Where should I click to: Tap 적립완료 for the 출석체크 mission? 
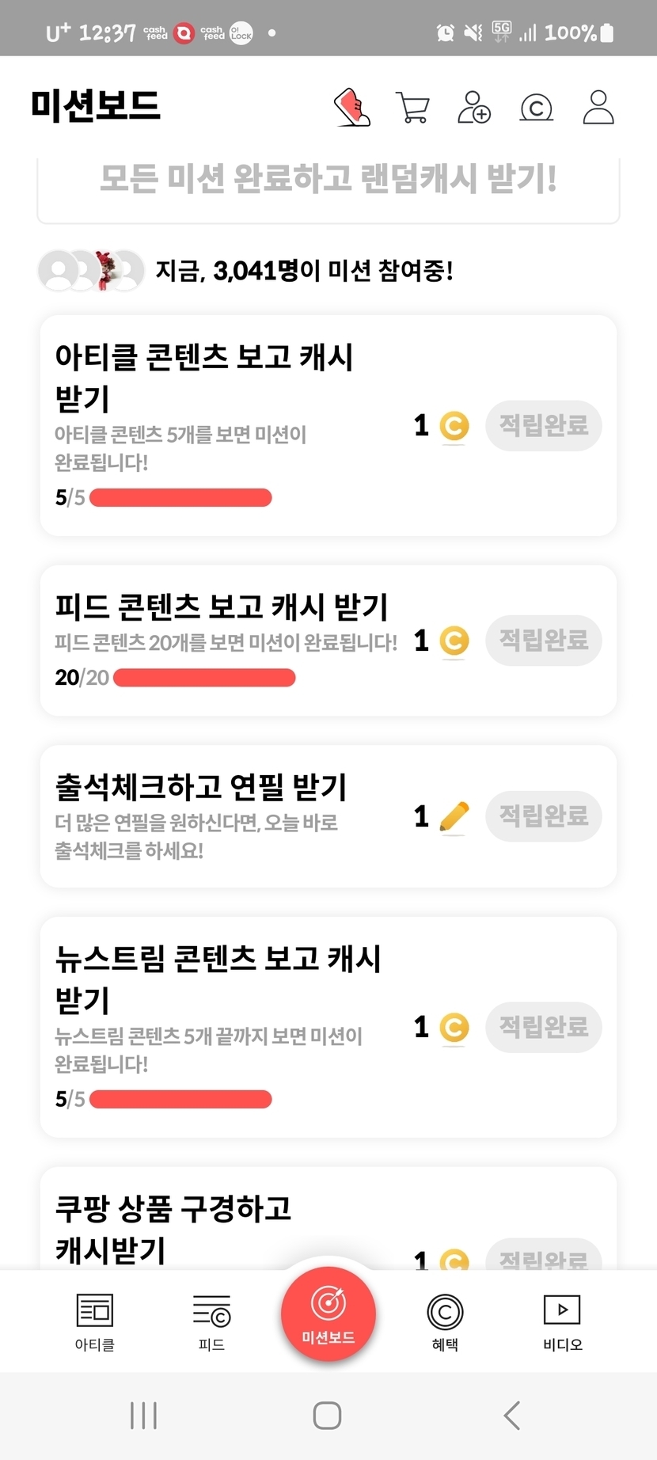click(x=544, y=816)
